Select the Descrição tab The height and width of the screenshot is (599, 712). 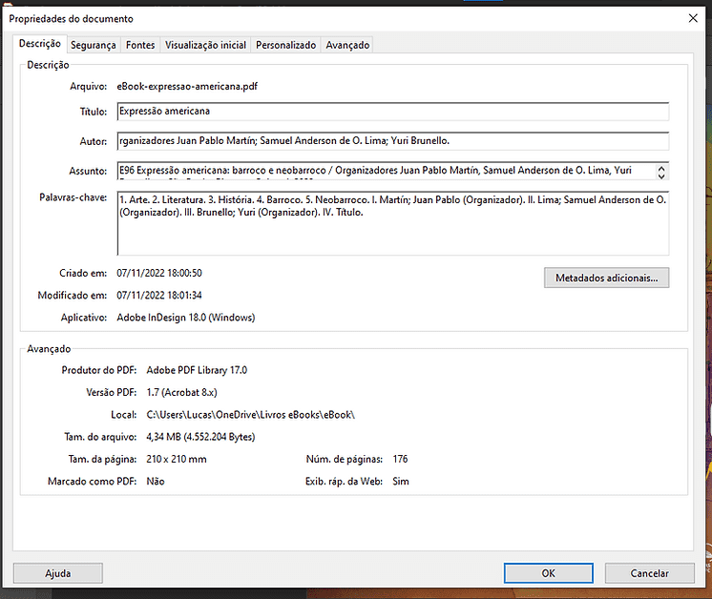(40, 44)
